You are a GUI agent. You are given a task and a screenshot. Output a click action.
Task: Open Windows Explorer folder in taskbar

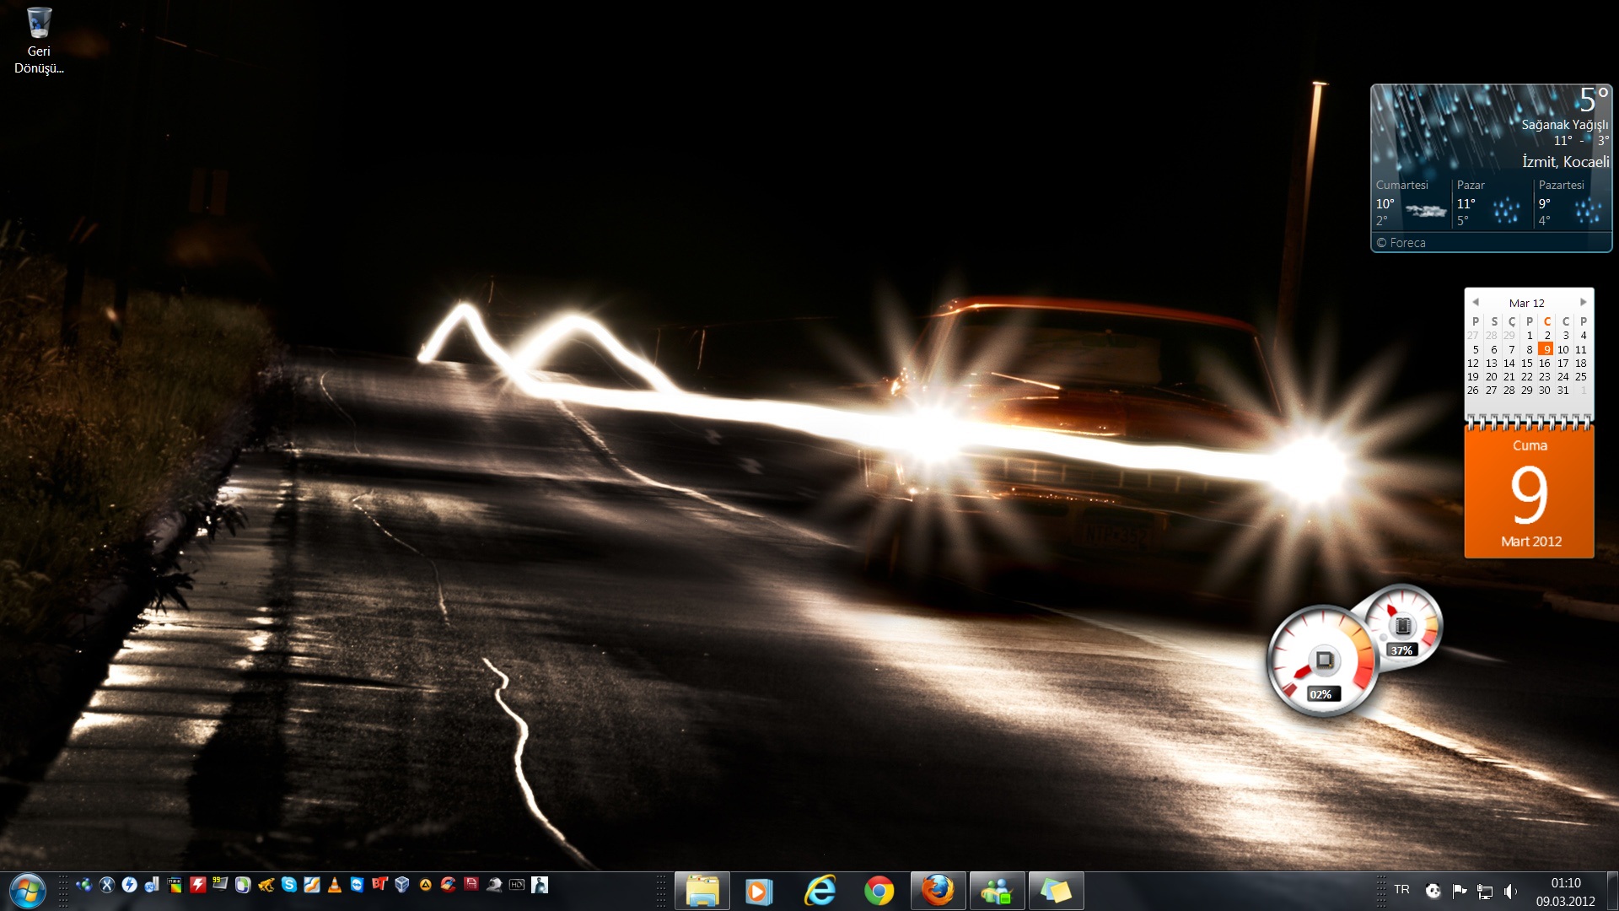coord(702,891)
